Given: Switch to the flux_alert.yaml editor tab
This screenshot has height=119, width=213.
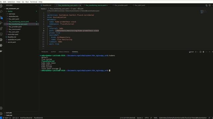Looking at the screenshot, I should (x=140, y=5).
